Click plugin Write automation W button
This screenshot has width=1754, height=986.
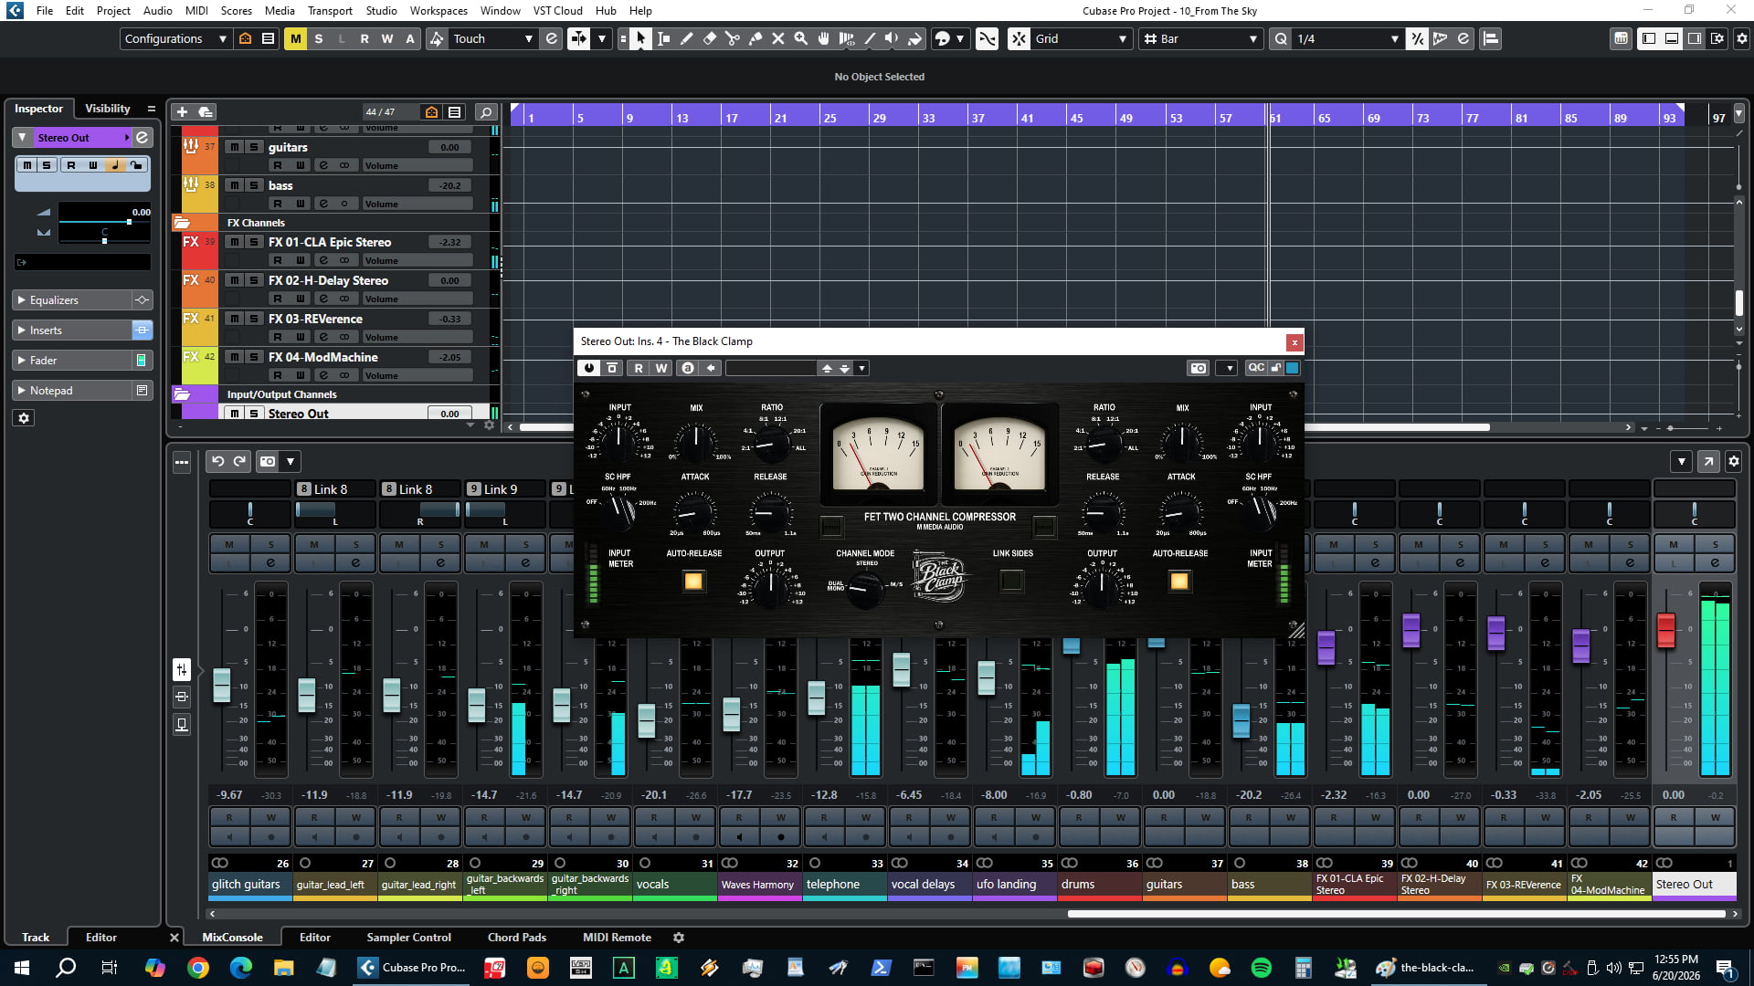click(661, 368)
